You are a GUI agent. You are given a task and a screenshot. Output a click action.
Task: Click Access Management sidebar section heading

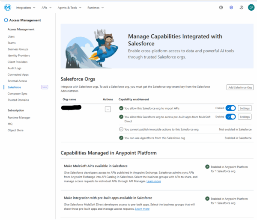coord(21,30)
